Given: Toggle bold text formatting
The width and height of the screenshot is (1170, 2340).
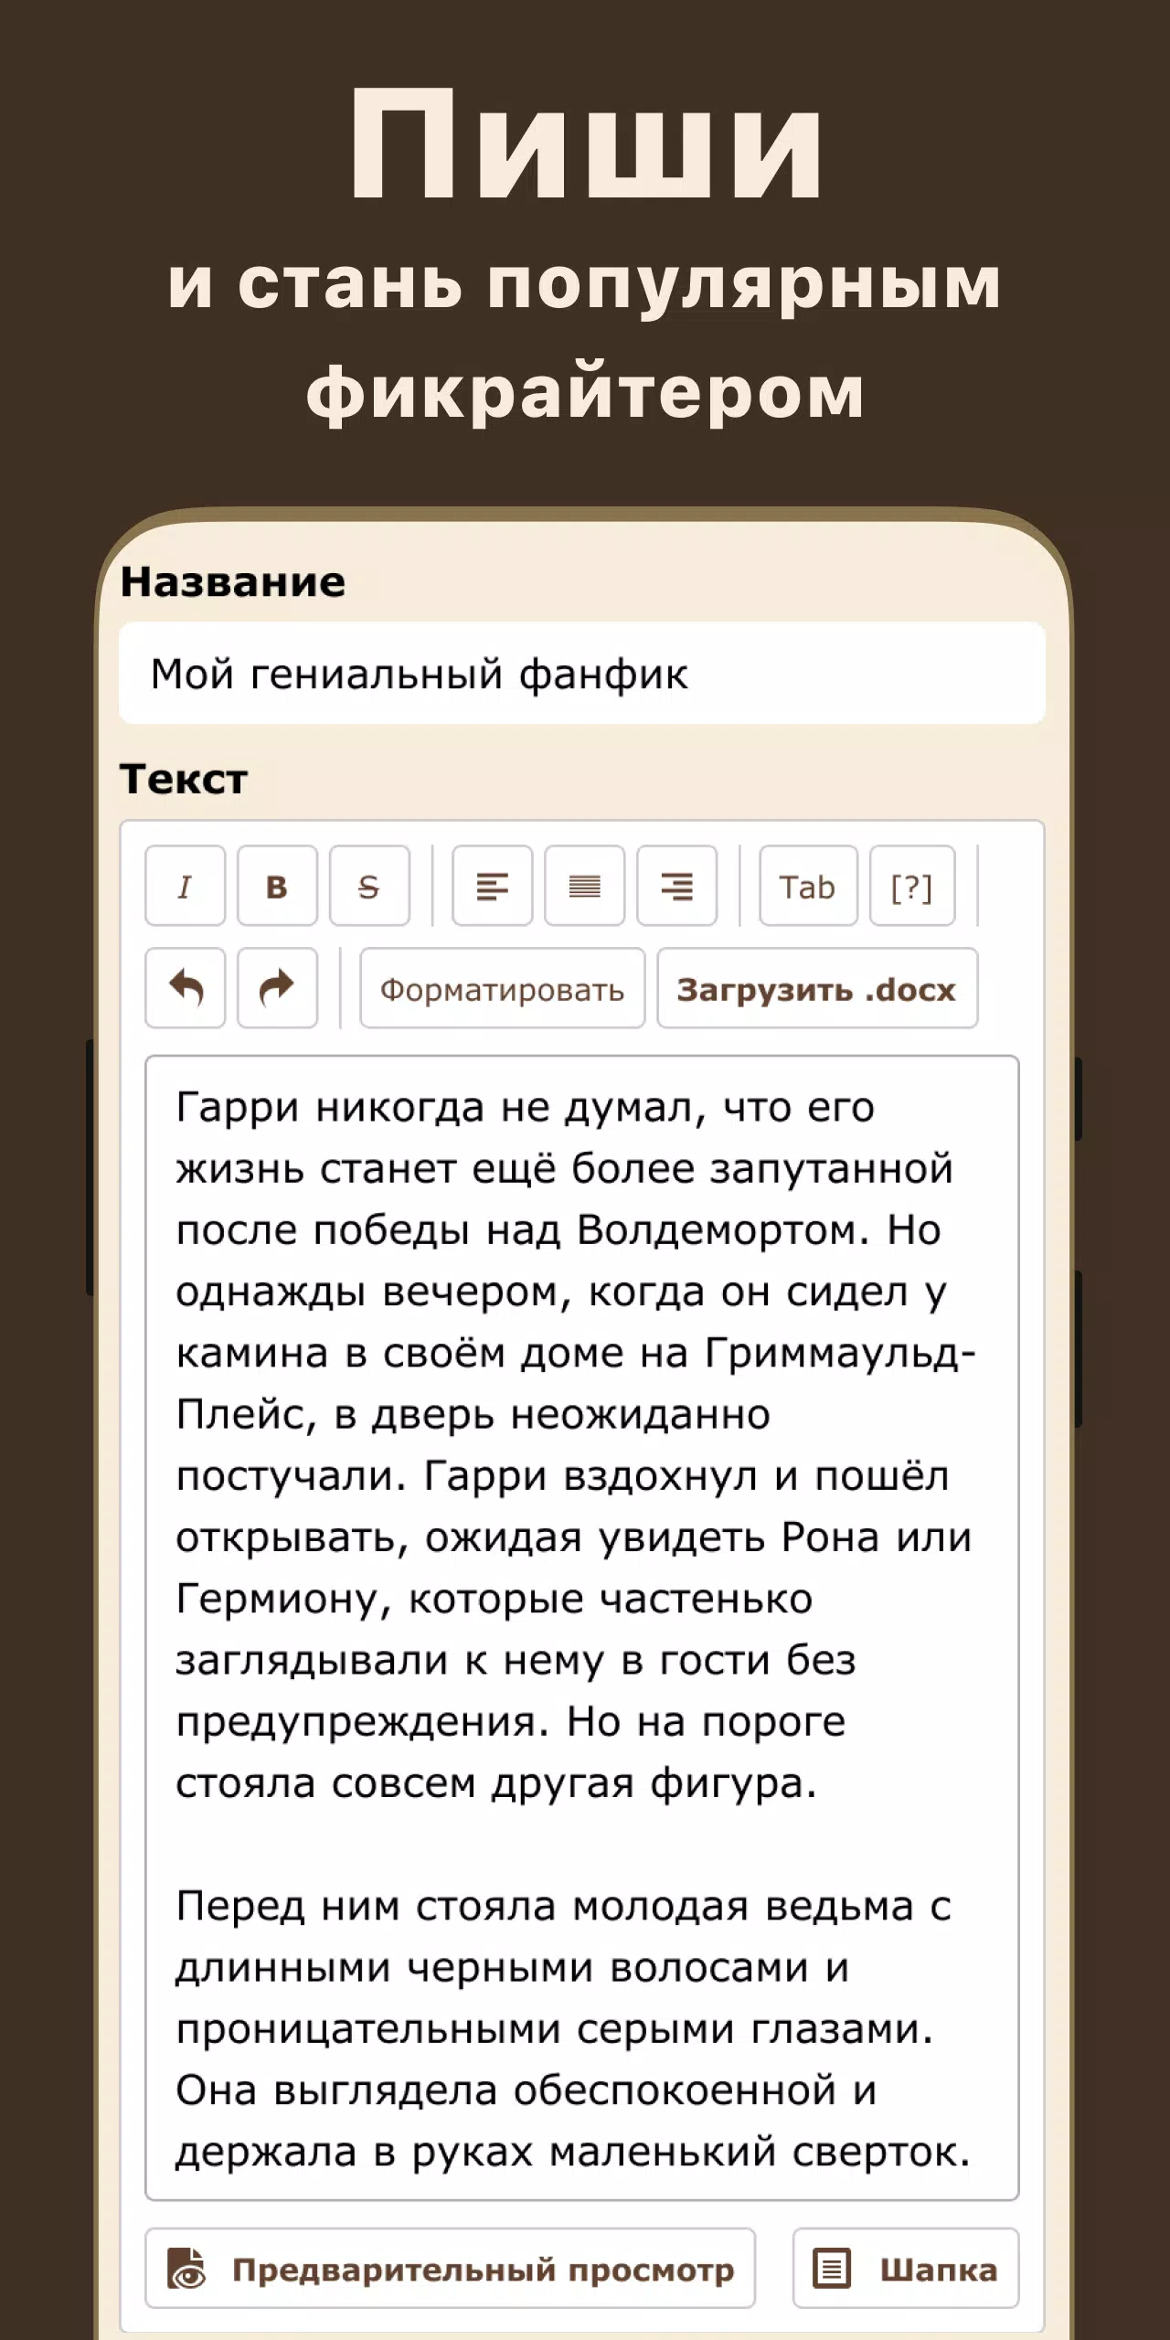Looking at the screenshot, I should (x=277, y=886).
